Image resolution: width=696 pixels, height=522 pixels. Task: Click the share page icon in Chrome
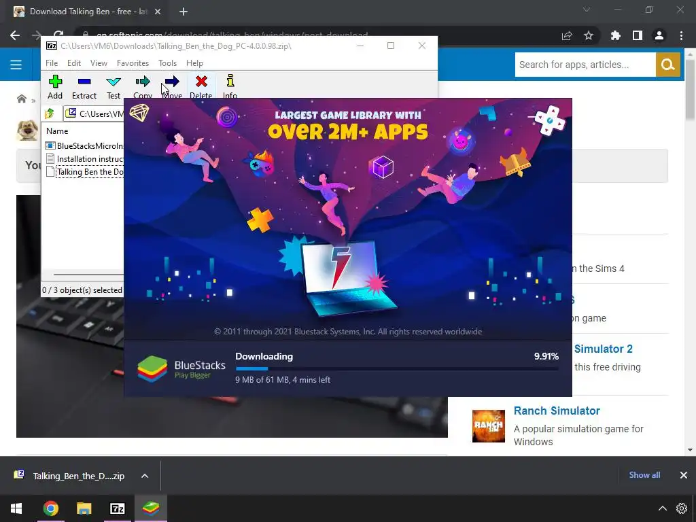(567, 35)
